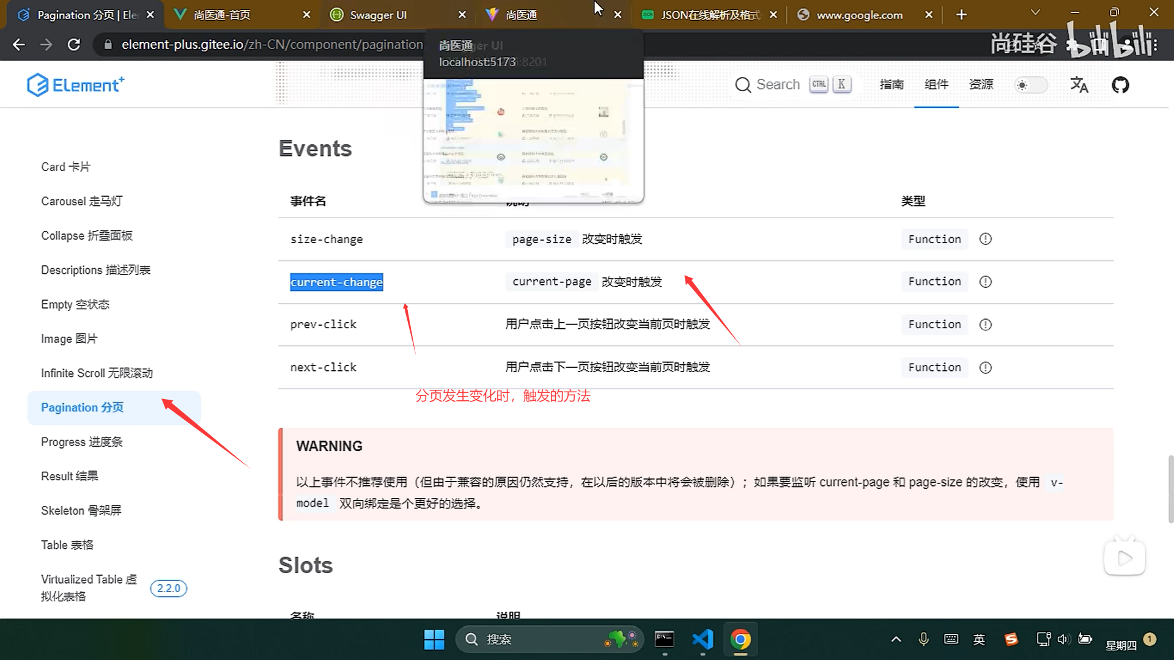Go to Progress 进度条 sidebar link
The height and width of the screenshot is (660, 1174).
point(81,442)
